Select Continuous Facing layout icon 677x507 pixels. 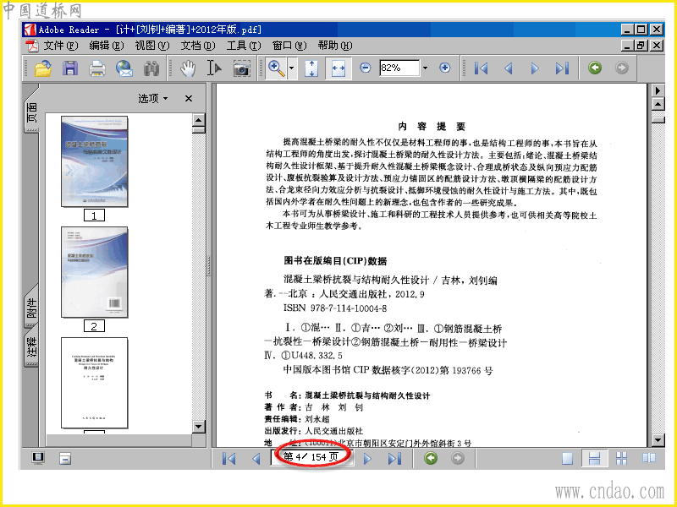tap(621, 458)
